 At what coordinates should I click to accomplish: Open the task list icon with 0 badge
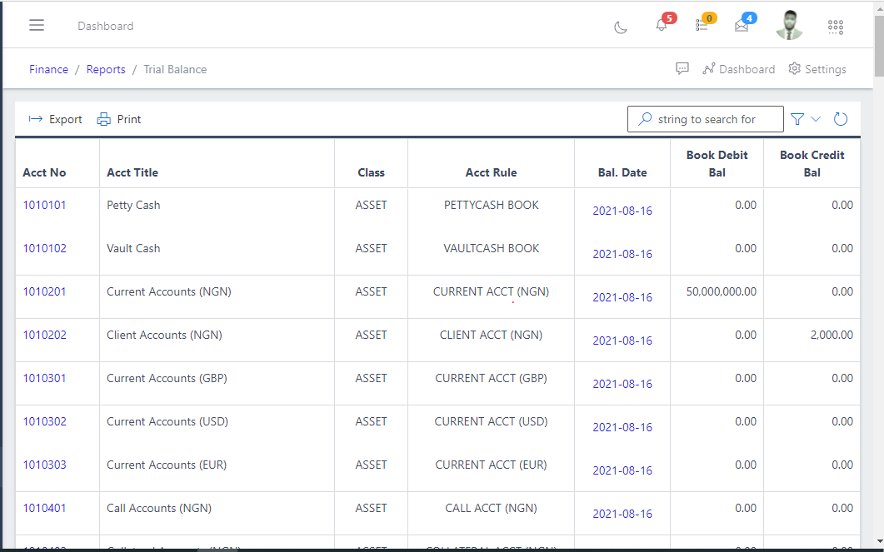pos(702,25)
